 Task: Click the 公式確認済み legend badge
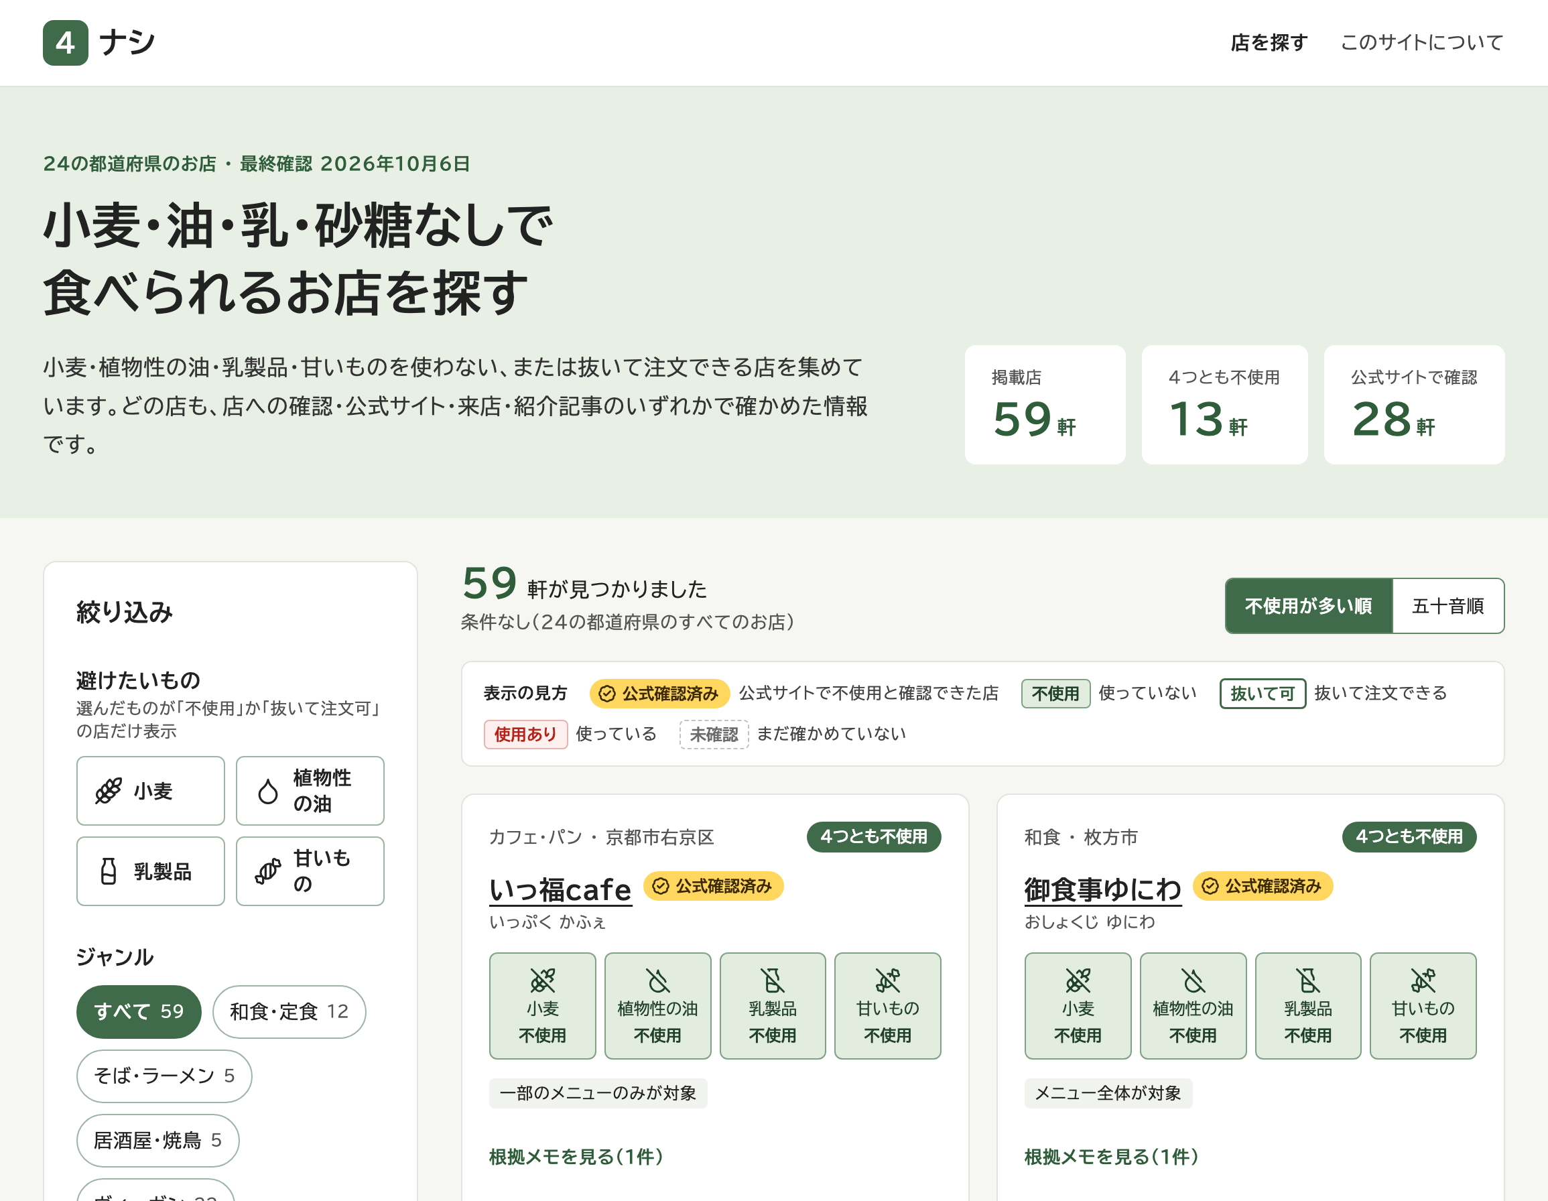(x=659, y=694)
